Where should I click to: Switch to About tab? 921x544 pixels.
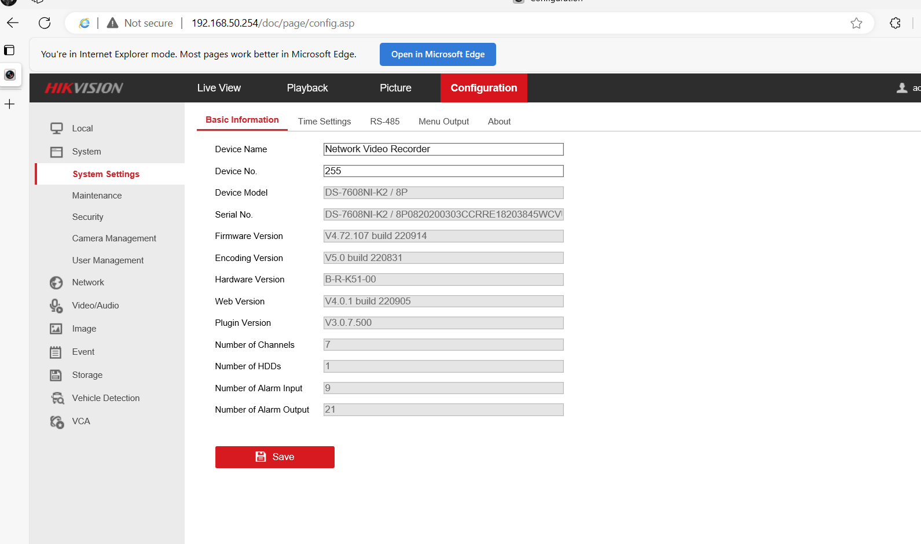499,122
